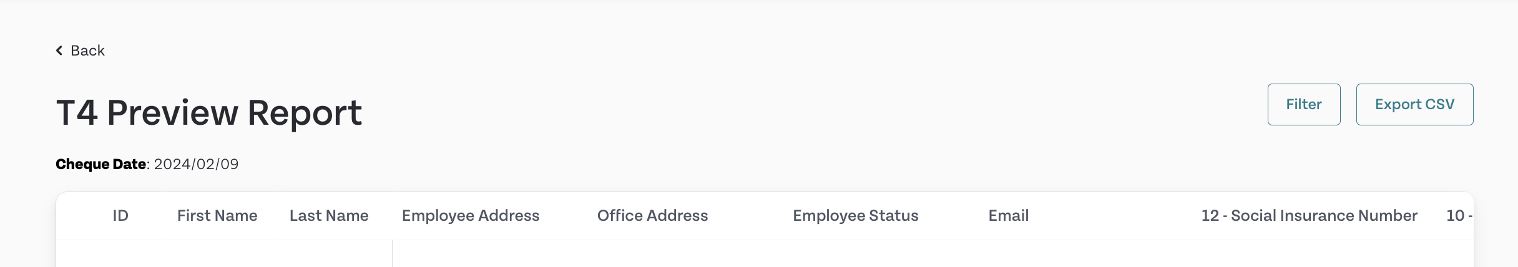
Task: Click the Employee Status column header
Action: 855,216
